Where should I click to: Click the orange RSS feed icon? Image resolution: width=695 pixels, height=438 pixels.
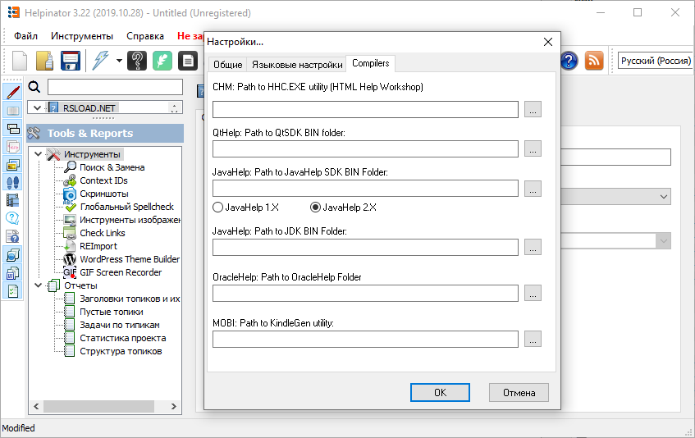(593, 61)
